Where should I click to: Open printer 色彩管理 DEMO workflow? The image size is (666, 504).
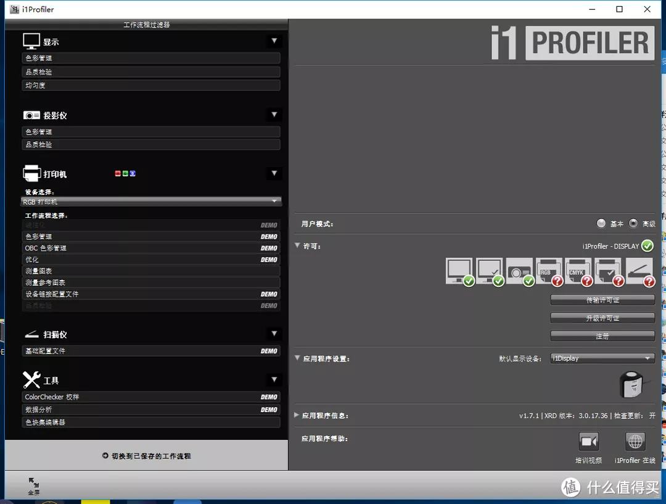pyautogui.click(x=151, y=236)
